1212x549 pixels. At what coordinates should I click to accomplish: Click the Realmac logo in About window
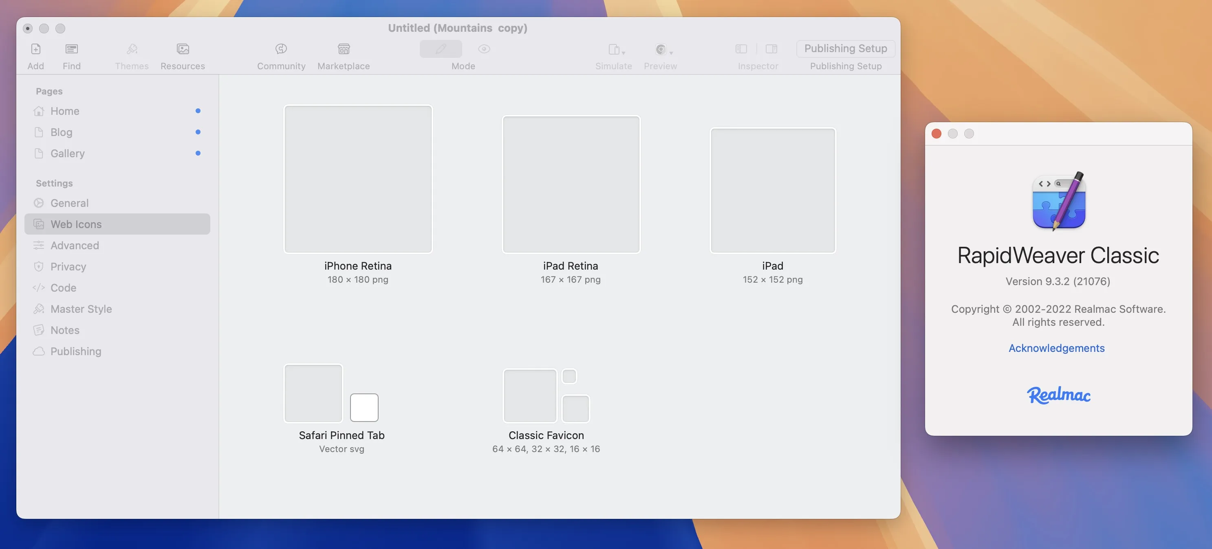(x=1058, y=395)
